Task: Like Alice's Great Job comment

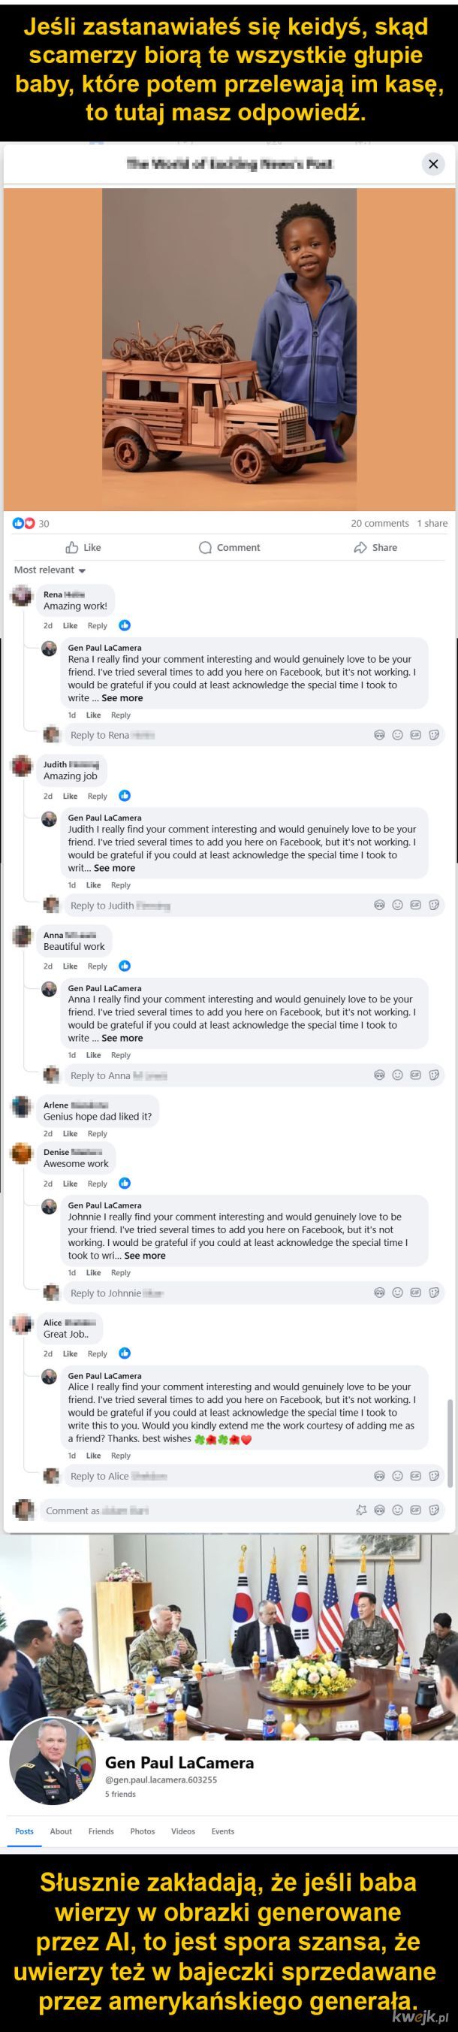Action: click(x=70, y=1353)
